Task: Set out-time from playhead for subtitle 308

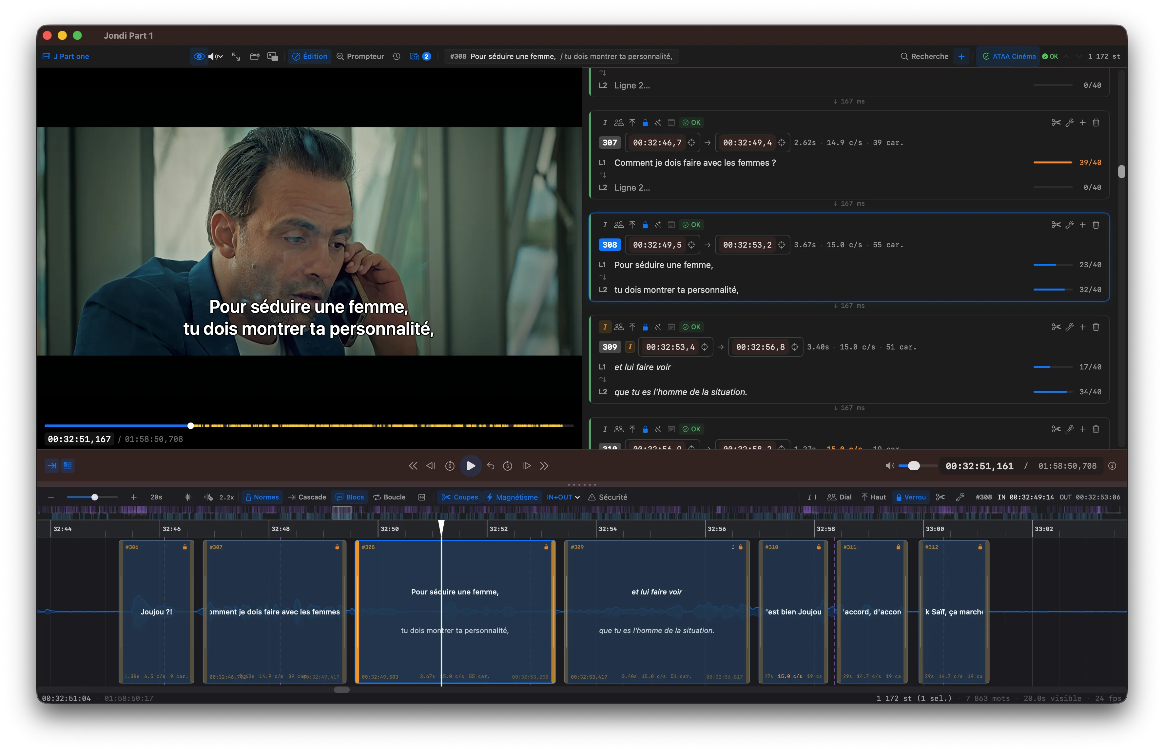Action: click(782, 245)
